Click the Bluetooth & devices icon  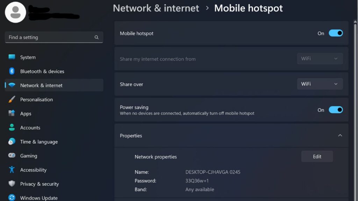pos(12,71)
